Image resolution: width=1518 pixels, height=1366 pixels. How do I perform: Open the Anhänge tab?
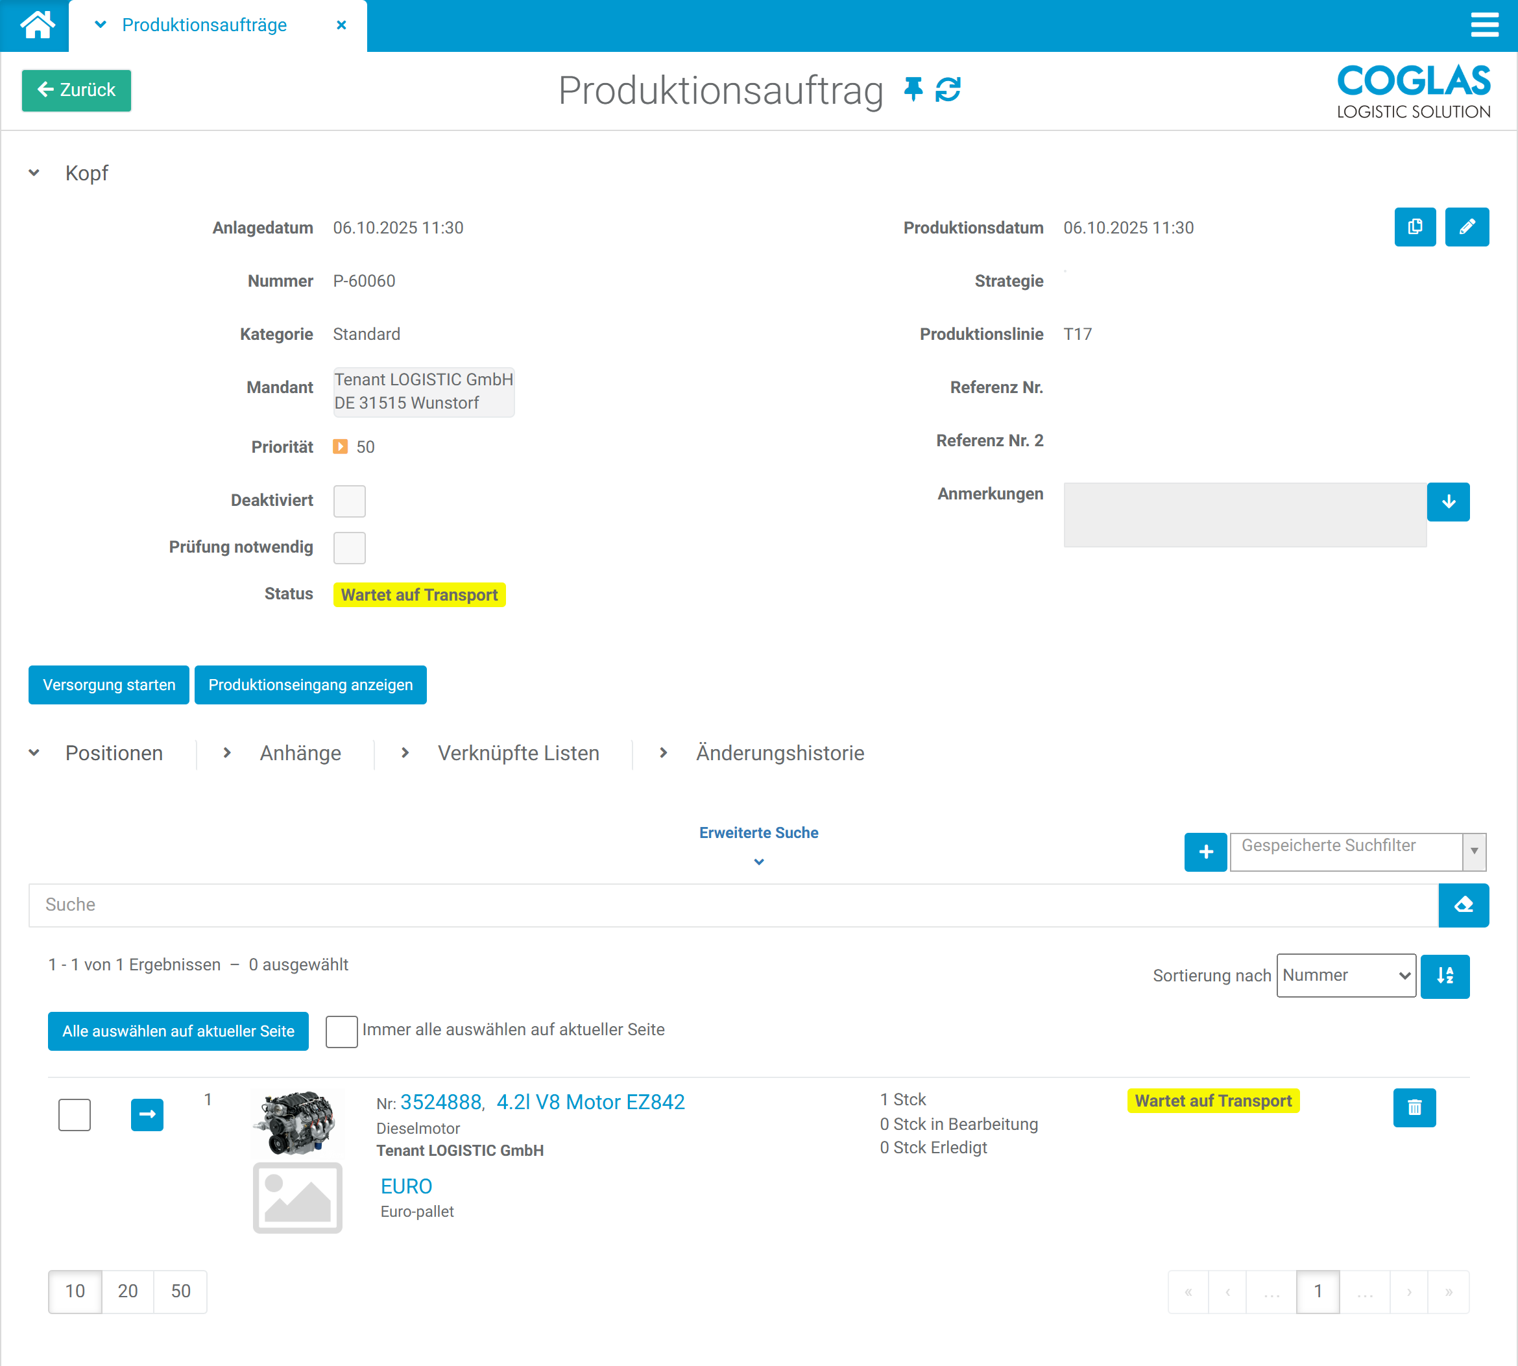(300, 753)
